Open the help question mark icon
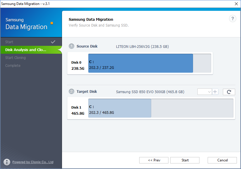This screenshot has height=169, width=241. [x=233, y=19]
